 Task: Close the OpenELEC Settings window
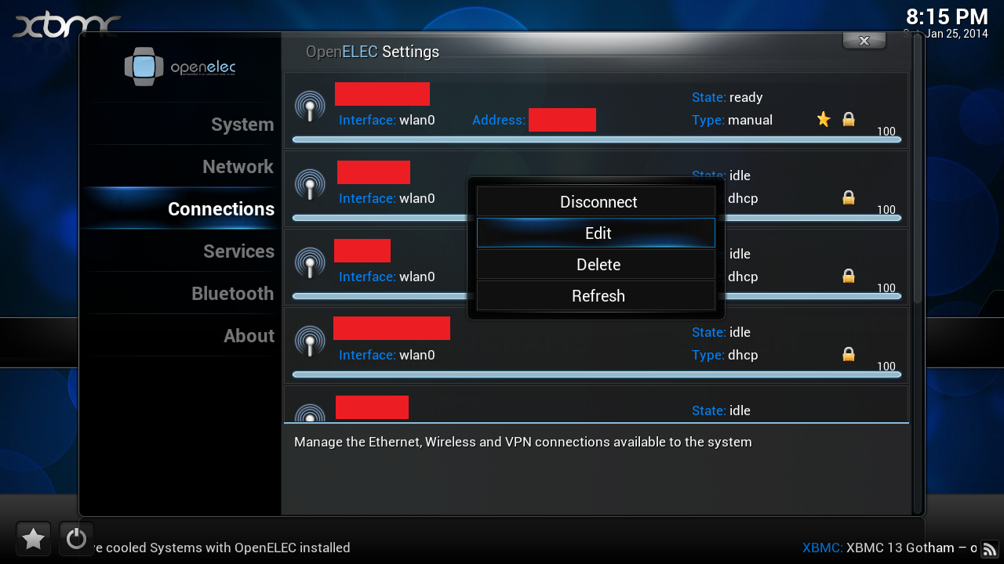coord(864,41)
